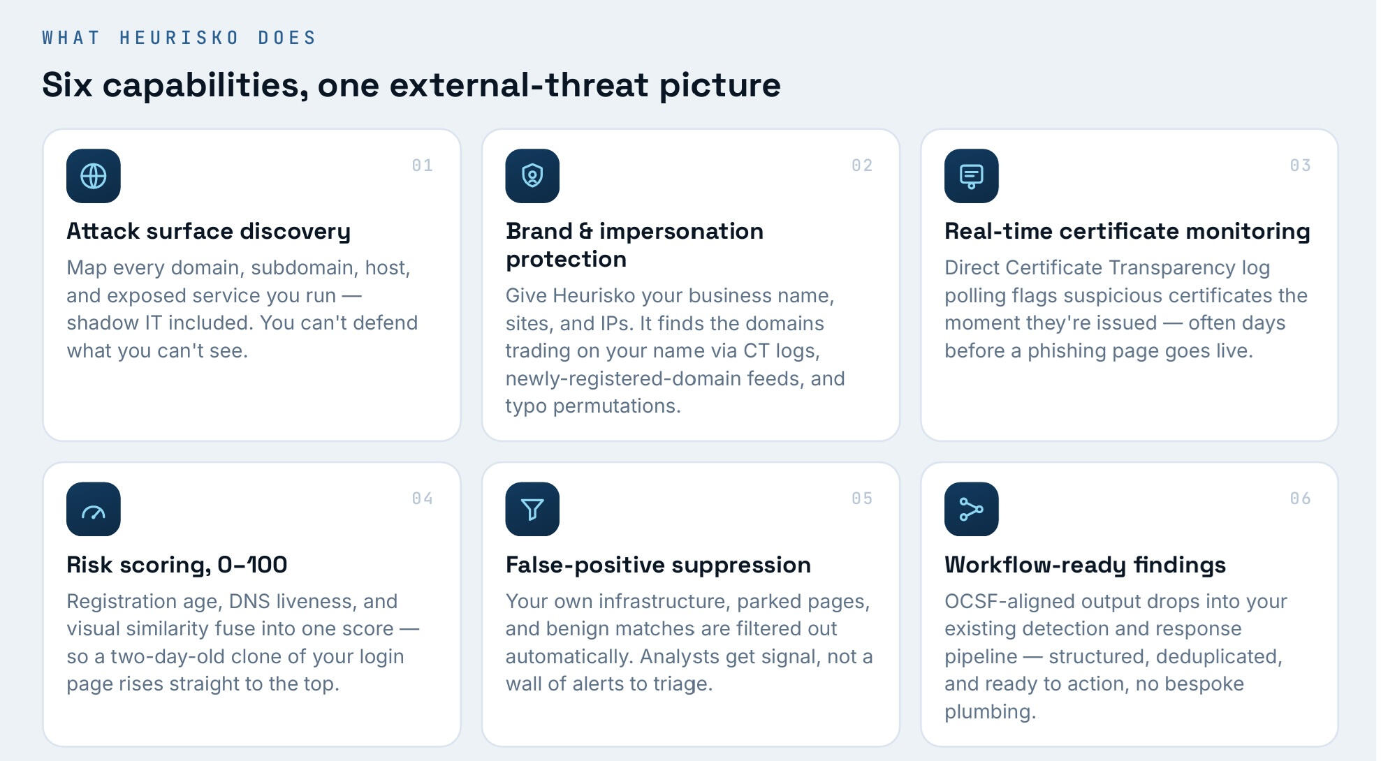This screenshot has height=761, width=1381.
Task: Click the False-positive suppression heading
Action: pos(658,565)
